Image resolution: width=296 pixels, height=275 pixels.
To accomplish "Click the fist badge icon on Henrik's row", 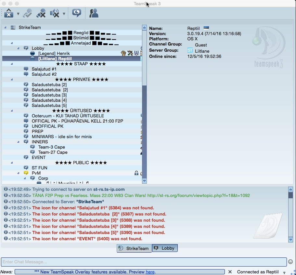I will [x=123, y=53].
